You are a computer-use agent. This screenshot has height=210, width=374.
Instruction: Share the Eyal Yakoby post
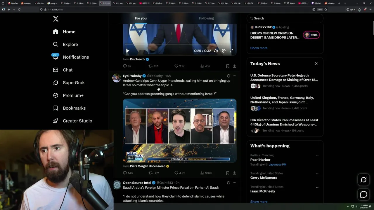[x=234, y=173]
